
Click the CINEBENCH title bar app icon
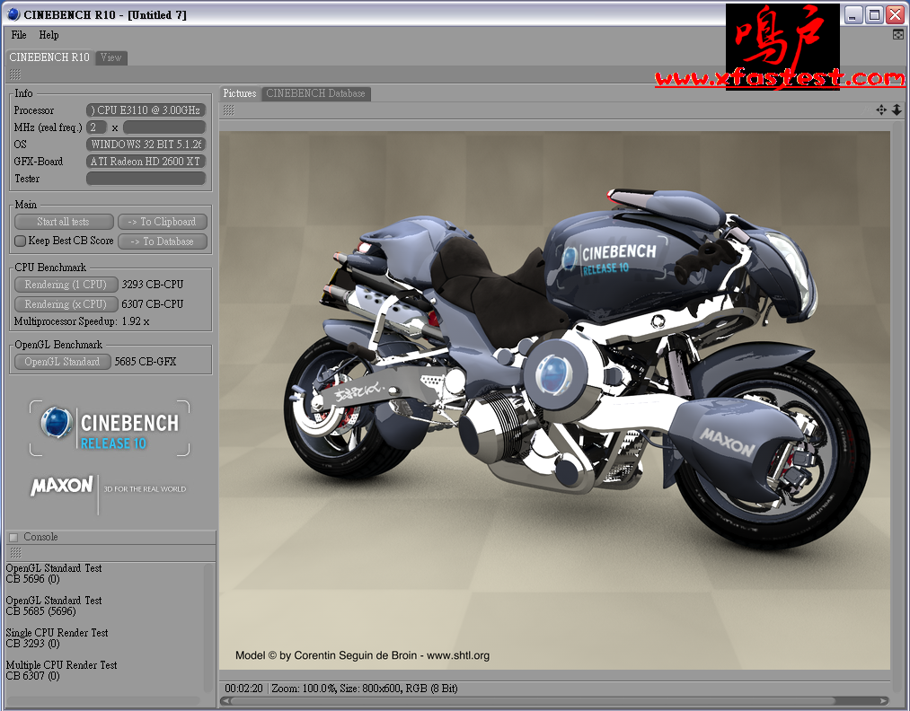click(x=13, y=14)
